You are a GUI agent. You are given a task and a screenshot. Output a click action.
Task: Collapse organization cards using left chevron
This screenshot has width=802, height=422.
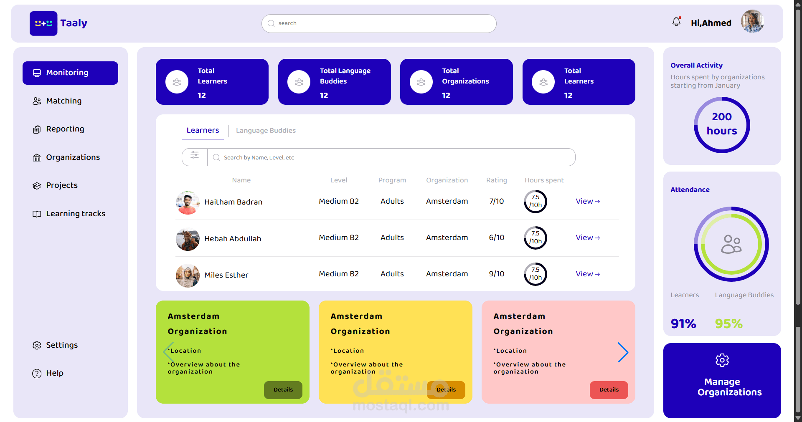click(x=168, y=352)
